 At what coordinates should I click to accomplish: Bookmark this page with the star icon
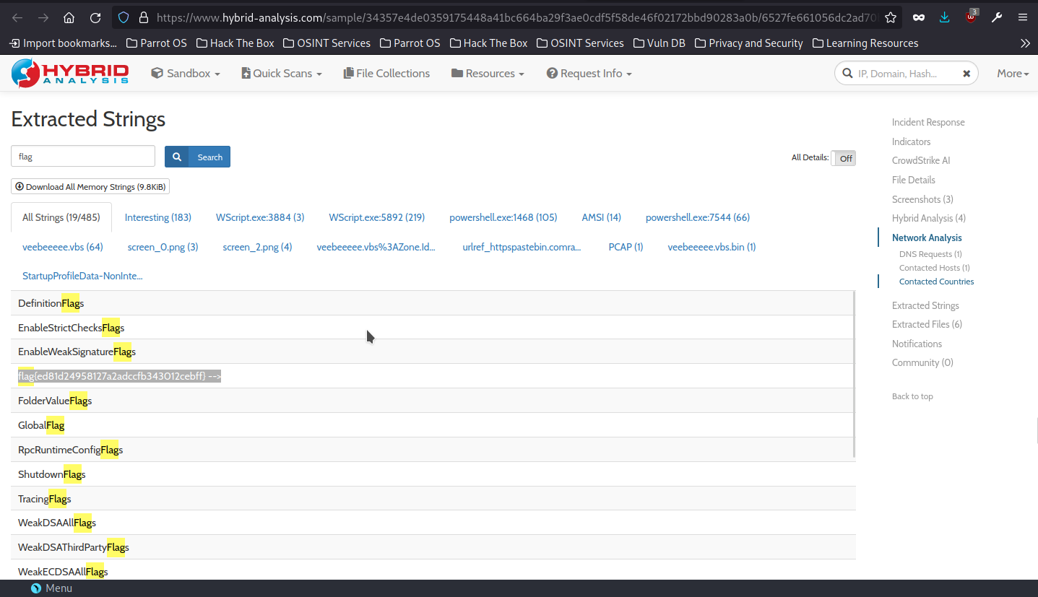pos(891,17)
